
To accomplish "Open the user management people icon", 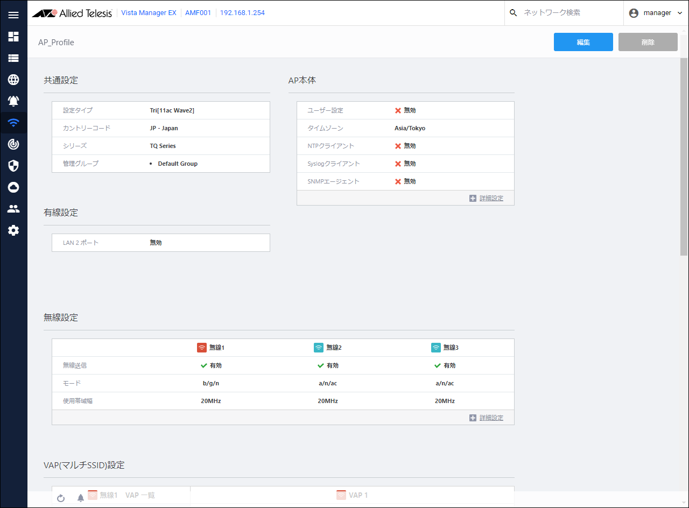I will coord(13,209).
